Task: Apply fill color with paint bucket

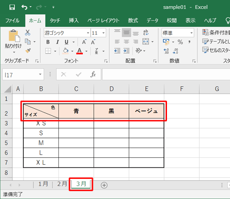Action: click(65, 51)
